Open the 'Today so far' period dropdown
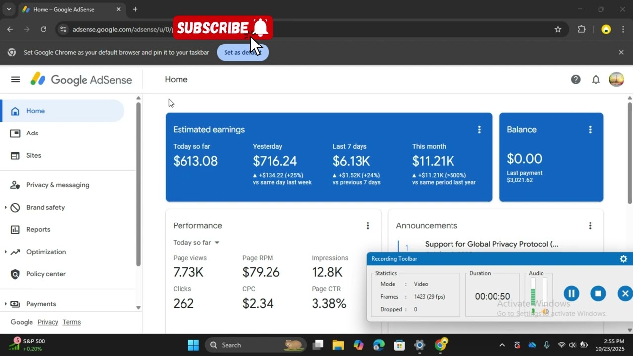This screenshot has width=633, height=356. [196, 242]
